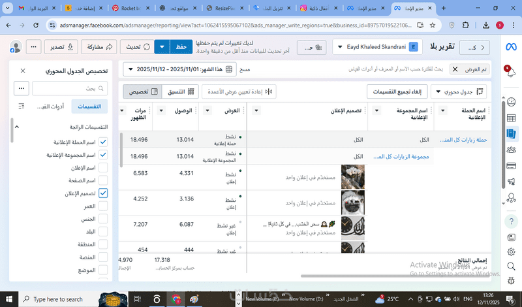Click the sort breakdowns icon in pivot panel
The image size is (522, 307).
22,106
